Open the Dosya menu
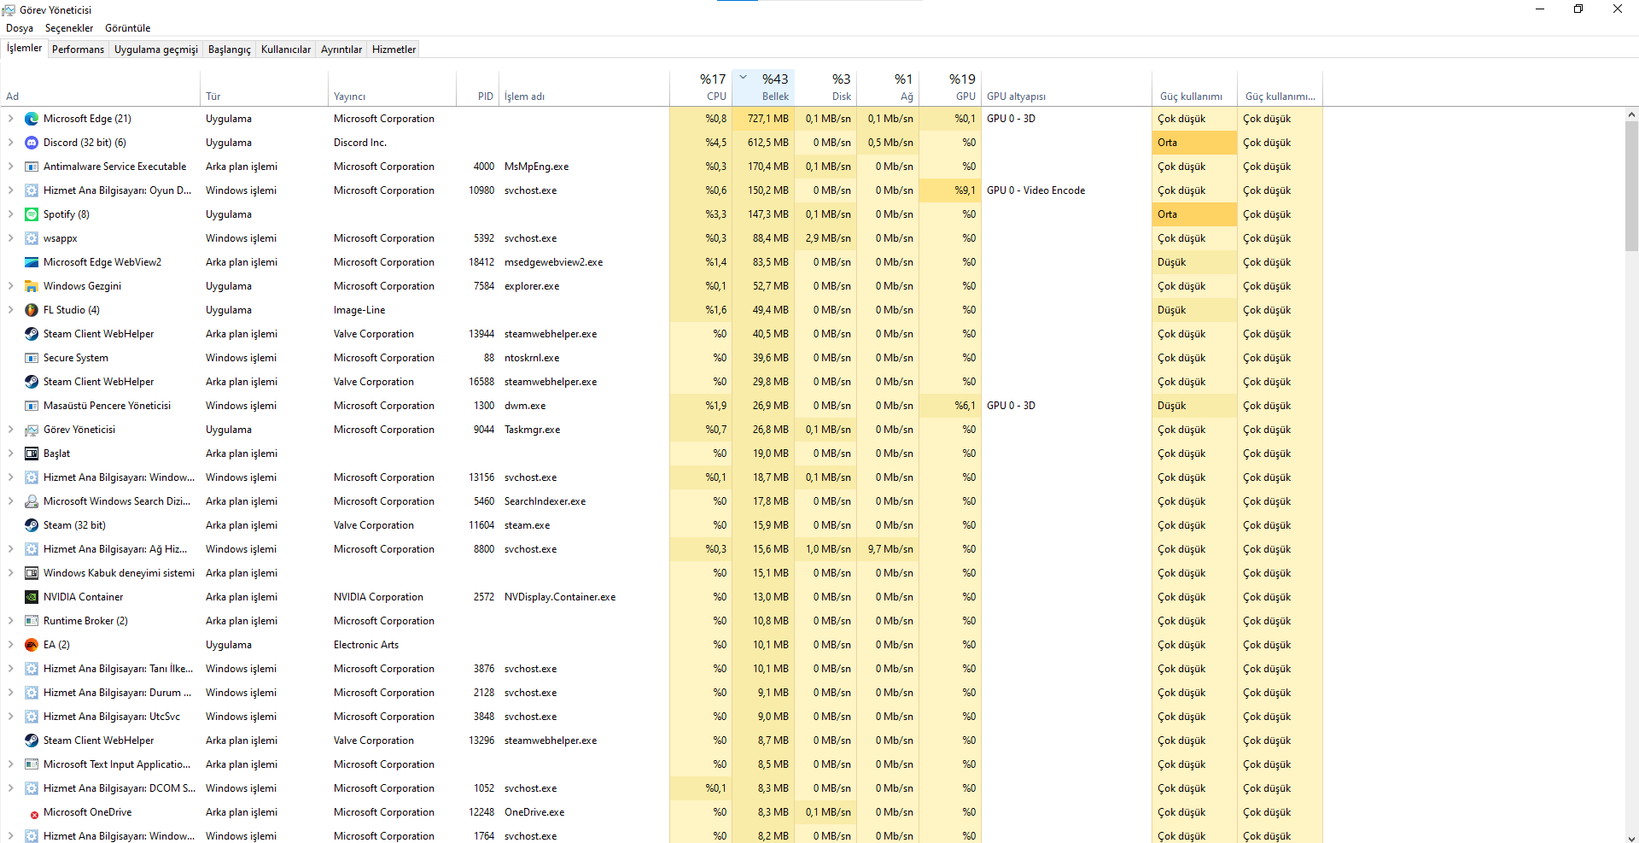 (20, 28)
